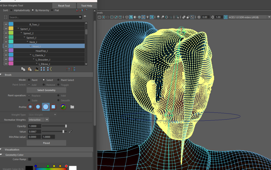Click the weight hammer icon

(x=37, y=69)
